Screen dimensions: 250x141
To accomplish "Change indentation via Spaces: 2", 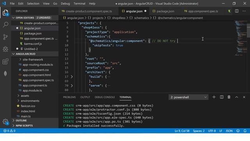I will [199, 131].
